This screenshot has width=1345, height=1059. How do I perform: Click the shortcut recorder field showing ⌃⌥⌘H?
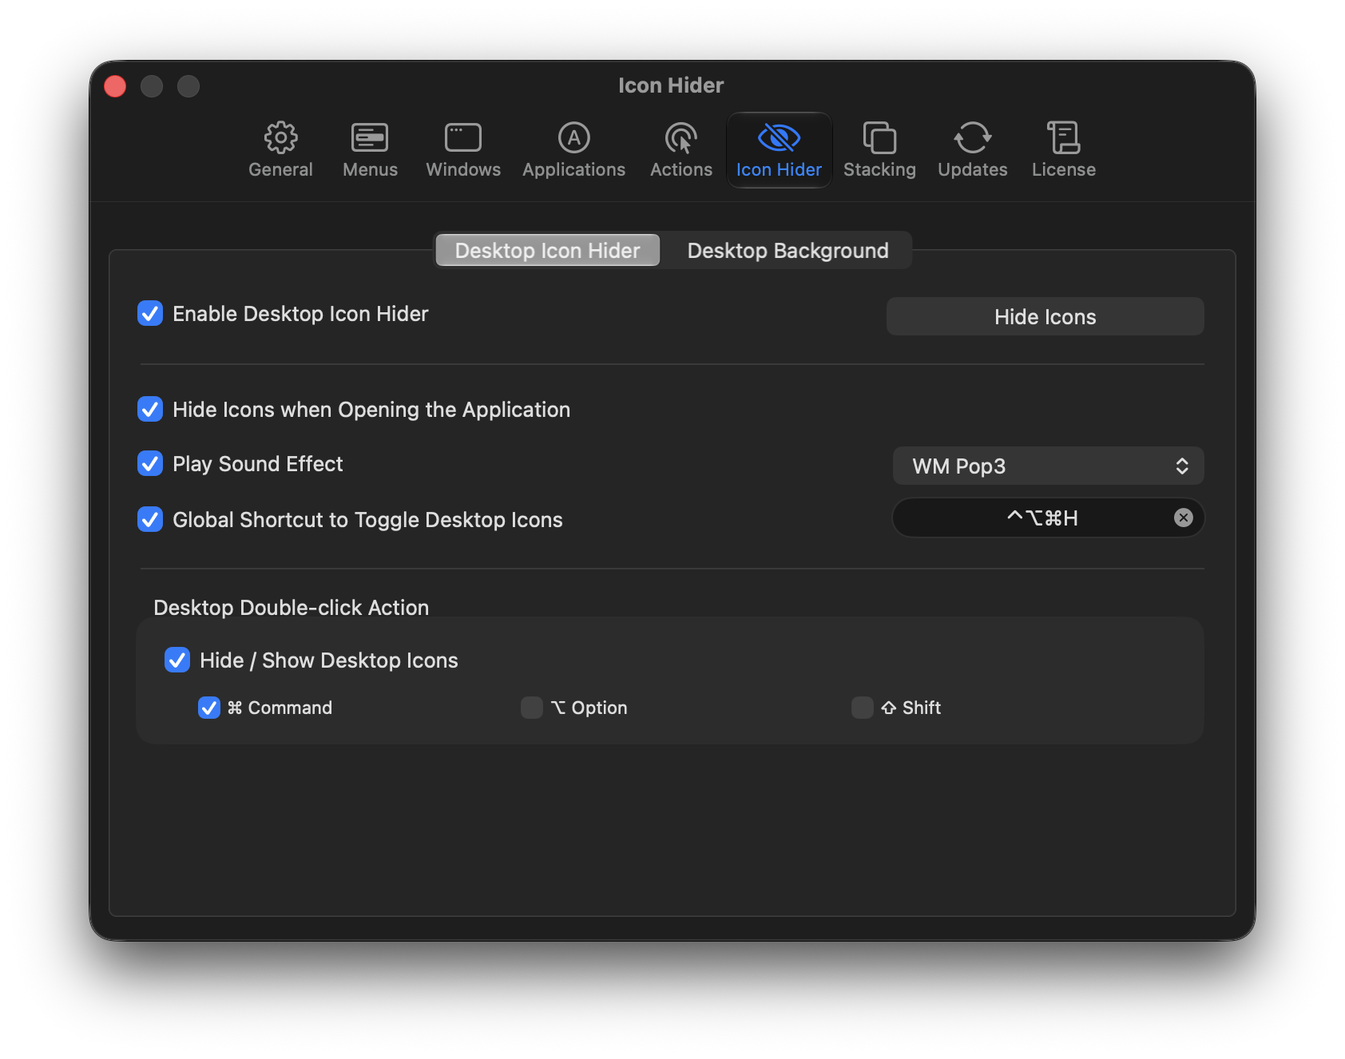coord(1048,518)
